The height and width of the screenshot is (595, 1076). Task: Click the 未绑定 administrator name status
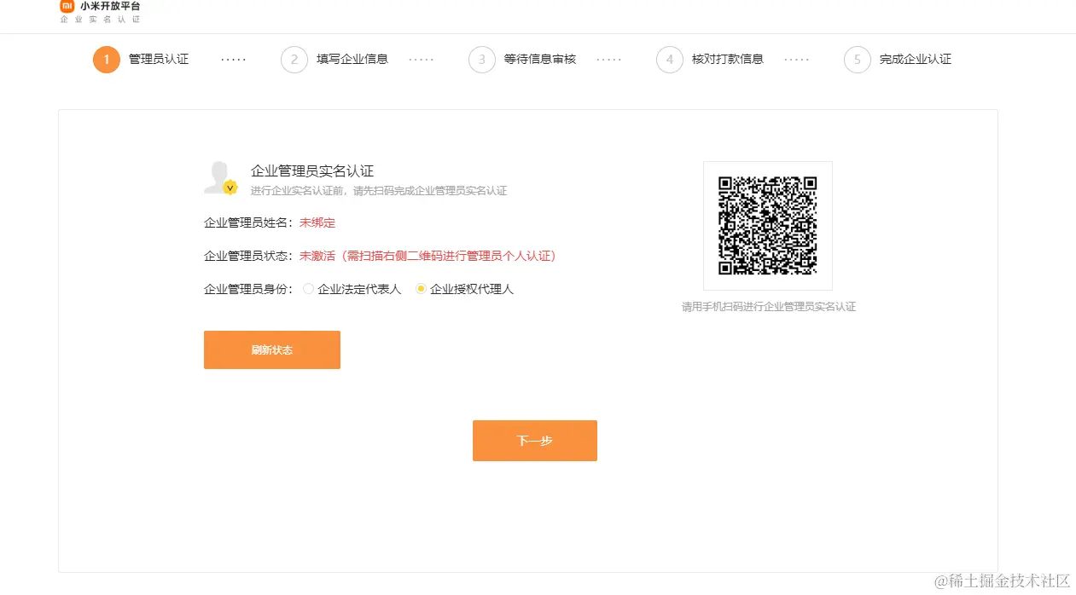[x=317, y=222]
